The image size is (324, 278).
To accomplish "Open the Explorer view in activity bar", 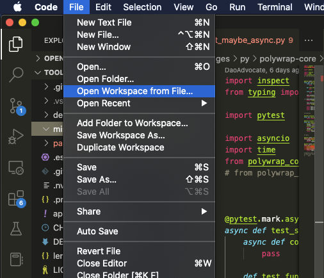I will pos(15,44).
